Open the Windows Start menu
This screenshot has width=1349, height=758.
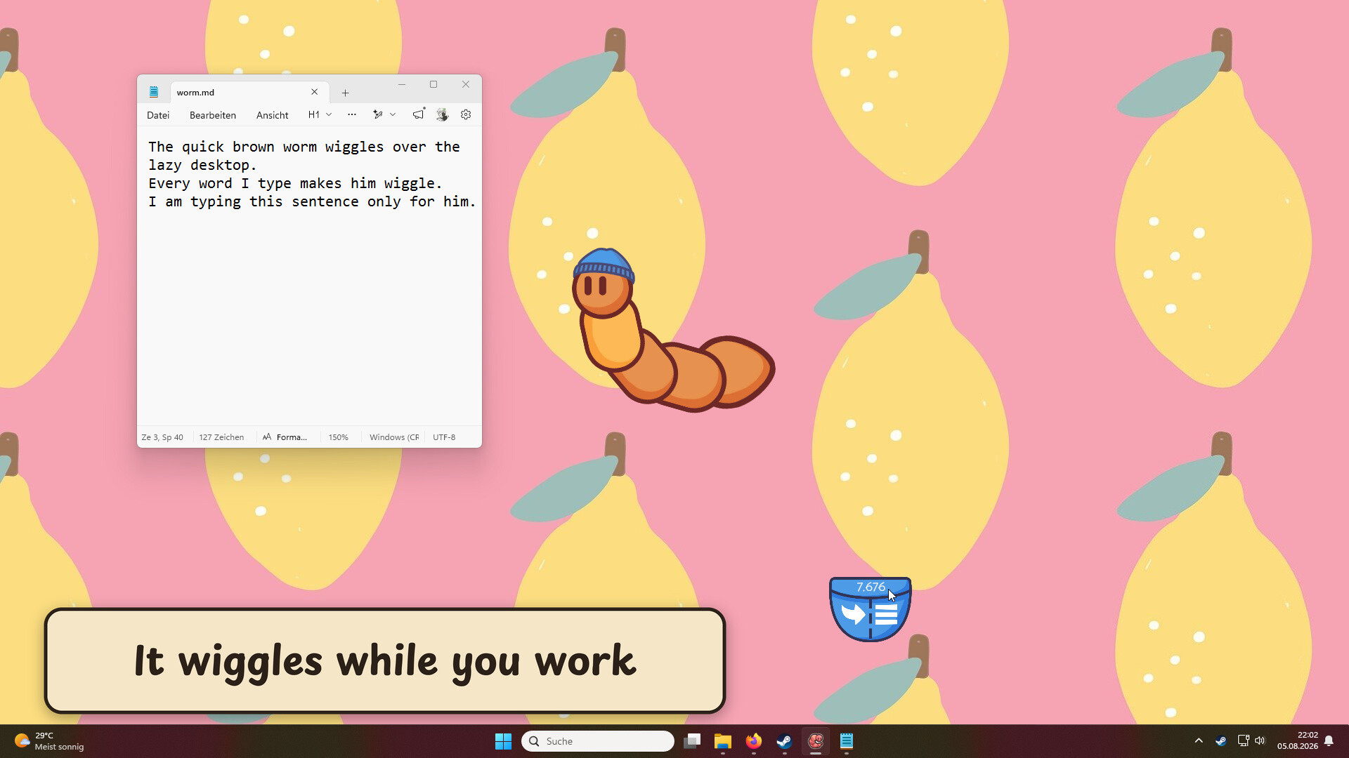[503, 741]
